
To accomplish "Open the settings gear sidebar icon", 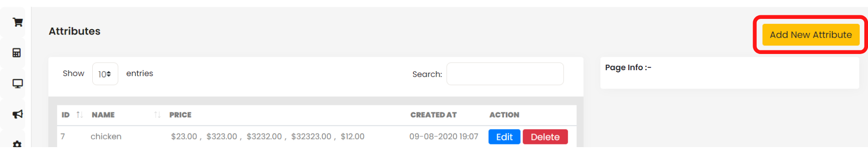I will tap(17, 144).
